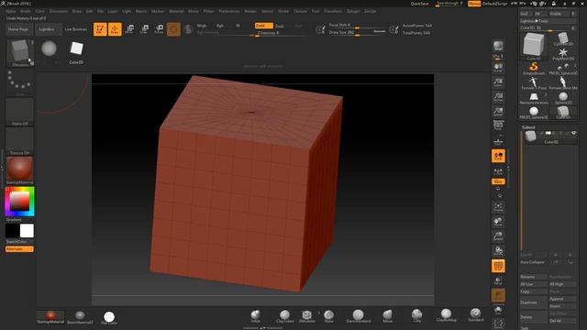This screenshot has height=330, width=587.
Task: Select the Scroll canvas icon
Action: [498, 67]
